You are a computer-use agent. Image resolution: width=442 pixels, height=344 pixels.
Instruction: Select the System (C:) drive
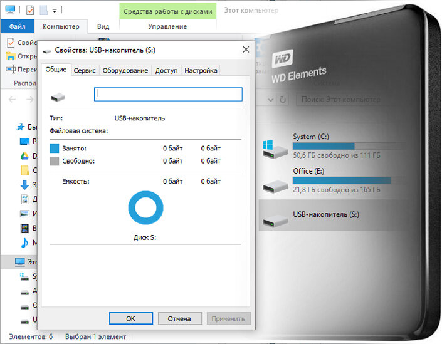coord(333,147)
